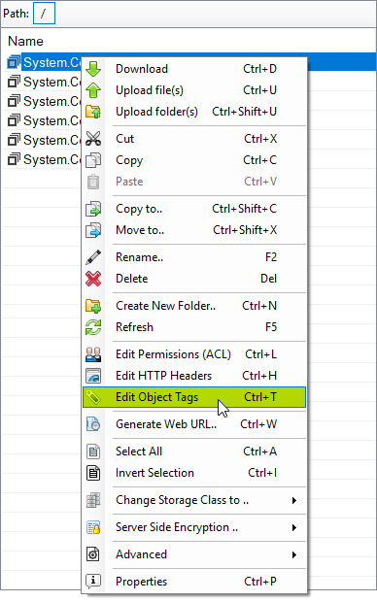Screen dimensions: 377x602
Task: Click the Name column header
Action: (25, 41)
